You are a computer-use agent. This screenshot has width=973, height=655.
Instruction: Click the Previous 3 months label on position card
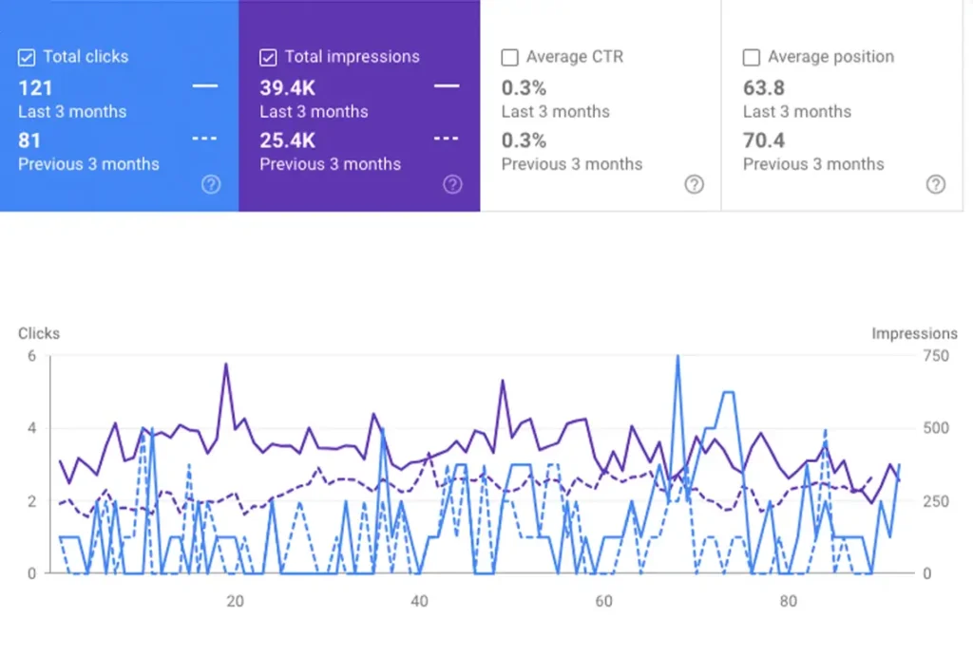814,163
